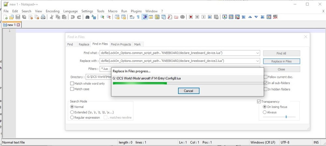326x146 pixels.
Task: Click the Document Map toolbar icon
Action: [157, 17]
